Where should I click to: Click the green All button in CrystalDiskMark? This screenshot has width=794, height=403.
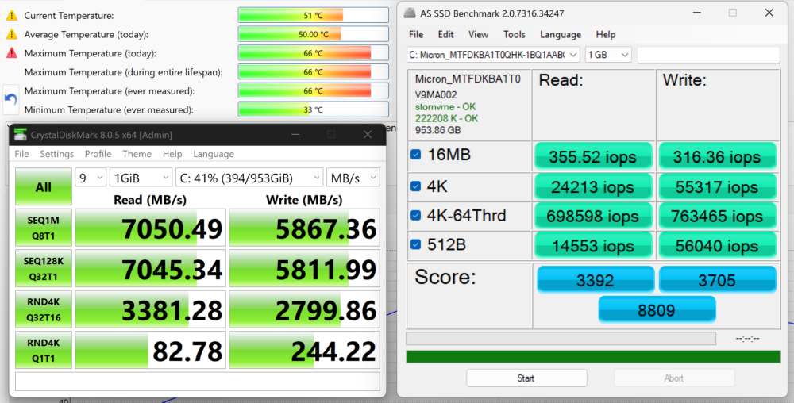click(44, 186)
